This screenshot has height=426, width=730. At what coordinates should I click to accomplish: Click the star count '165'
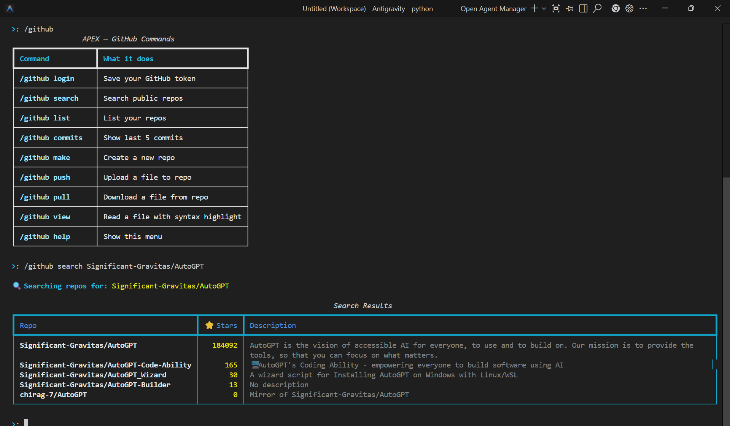click(x=231, y=365)
